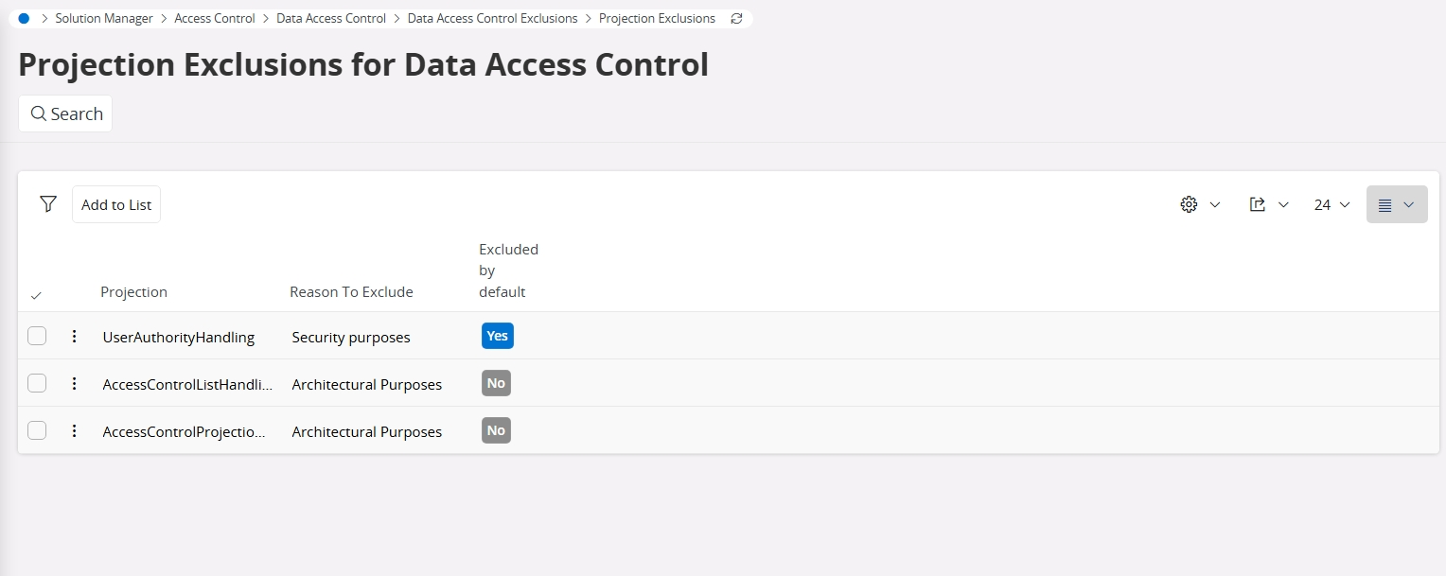Click the export icon in the toolbar
Image resolution: width=1446 pixels, height=576 pixels.
coord(1258,204)
